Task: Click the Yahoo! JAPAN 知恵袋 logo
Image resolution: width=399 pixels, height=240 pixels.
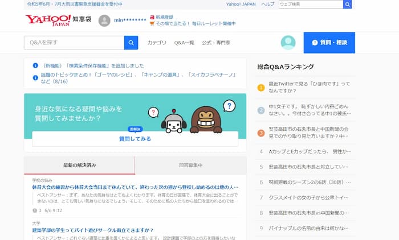Action: pos(58,20)
